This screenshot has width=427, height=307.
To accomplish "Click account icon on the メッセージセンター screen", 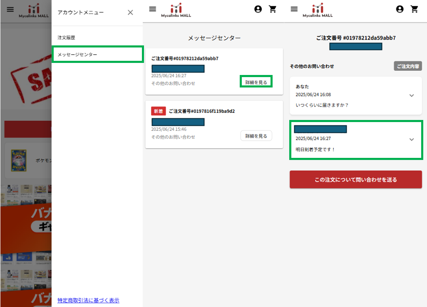I will 258,9.
